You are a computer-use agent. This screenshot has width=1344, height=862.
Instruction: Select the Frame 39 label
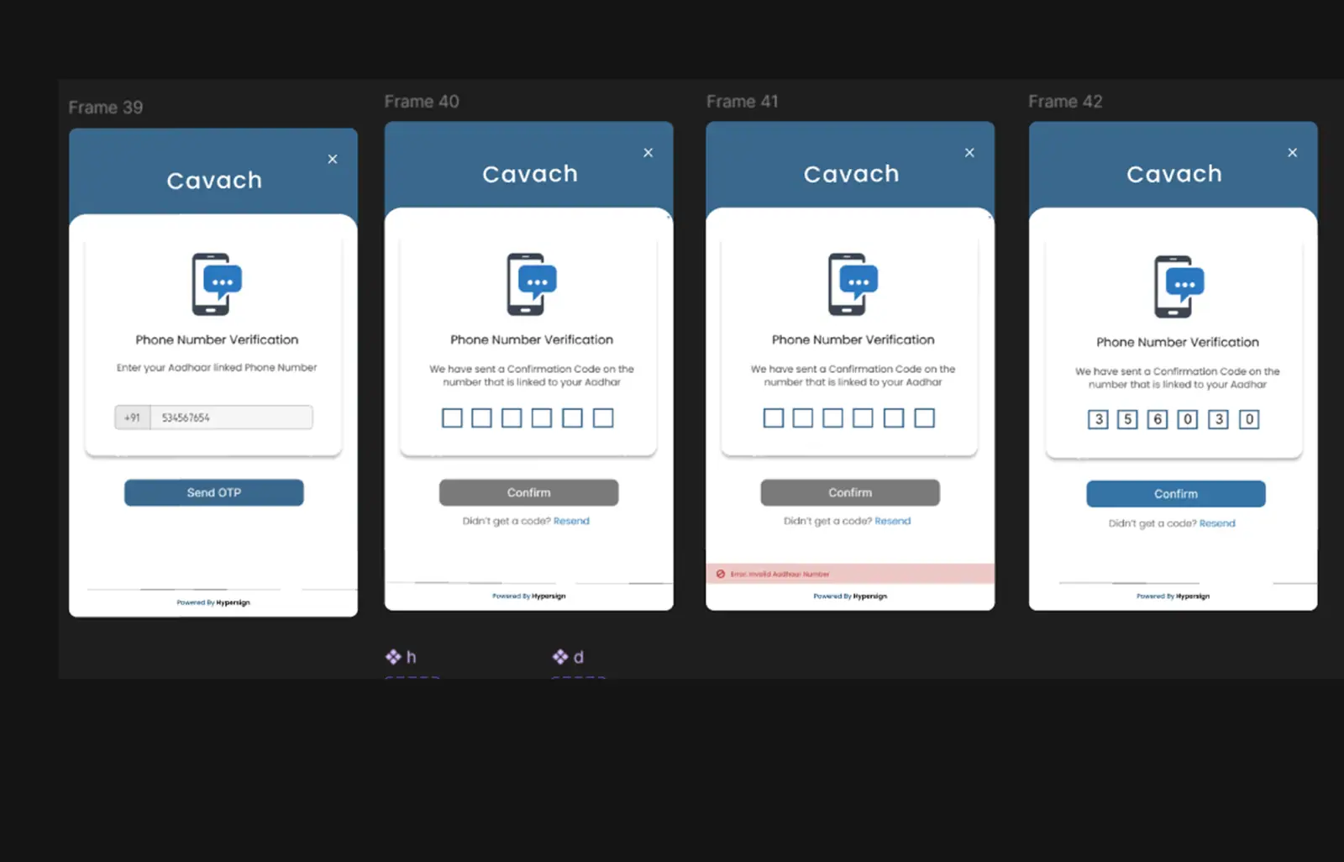(106, 108)
